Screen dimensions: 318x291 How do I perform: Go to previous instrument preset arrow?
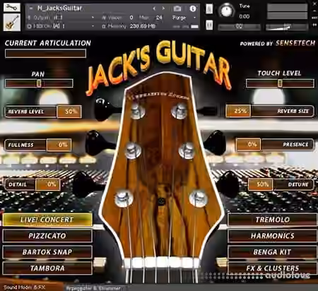tap(154, 8)
